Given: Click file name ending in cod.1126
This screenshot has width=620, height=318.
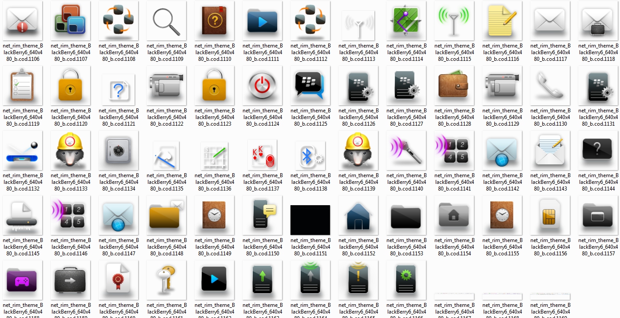Looking at the screenshot, I should click(x=358, y=117).
